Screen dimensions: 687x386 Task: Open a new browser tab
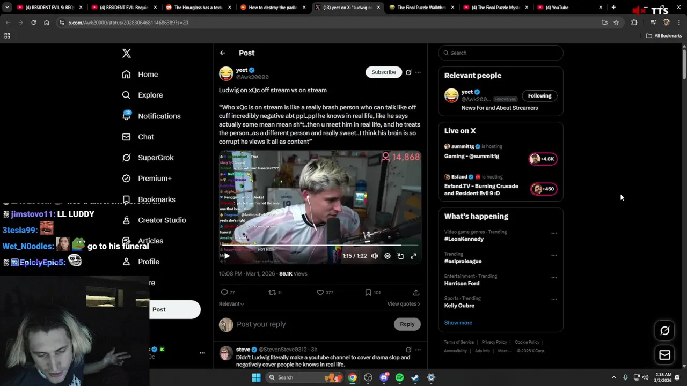coord(613,8)
